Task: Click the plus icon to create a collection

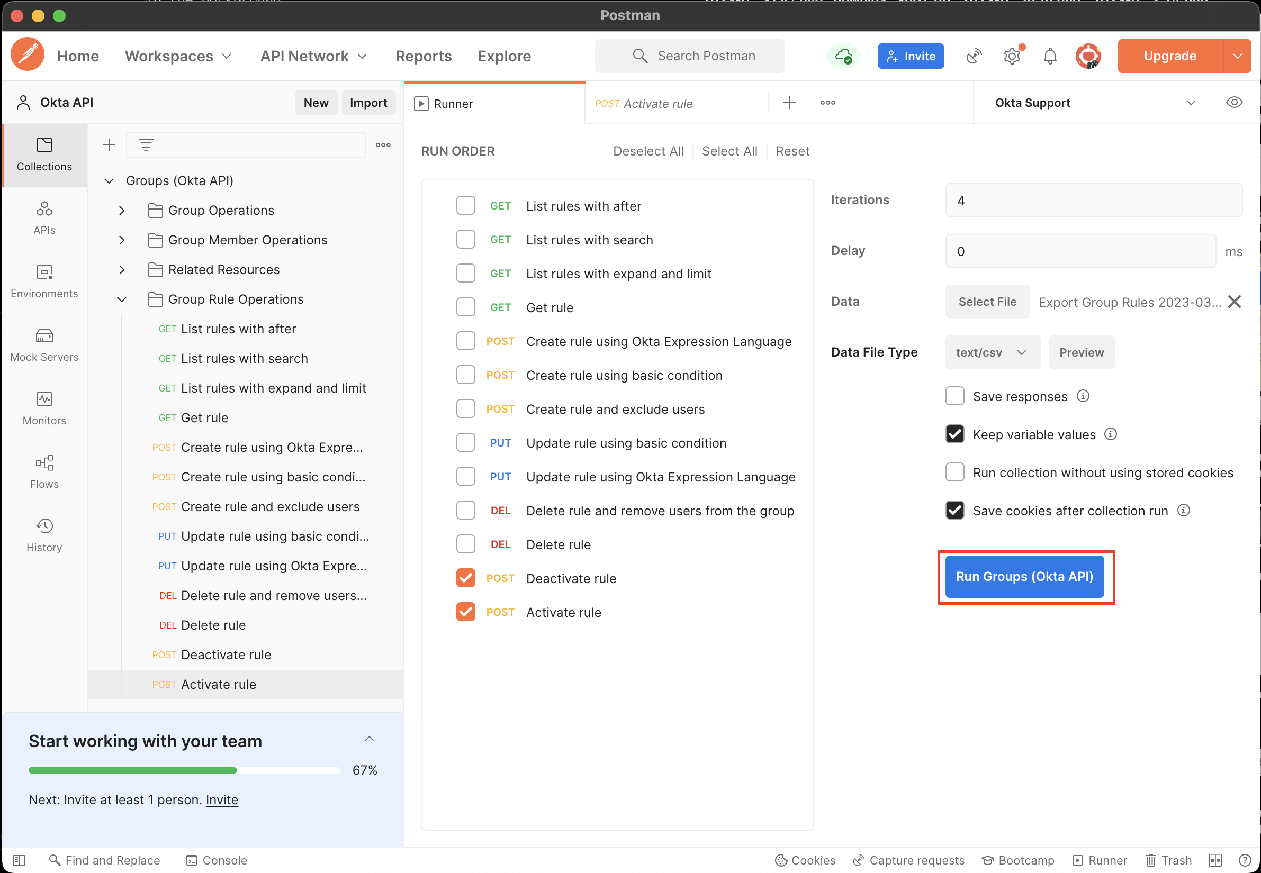Action: [109, 145]
